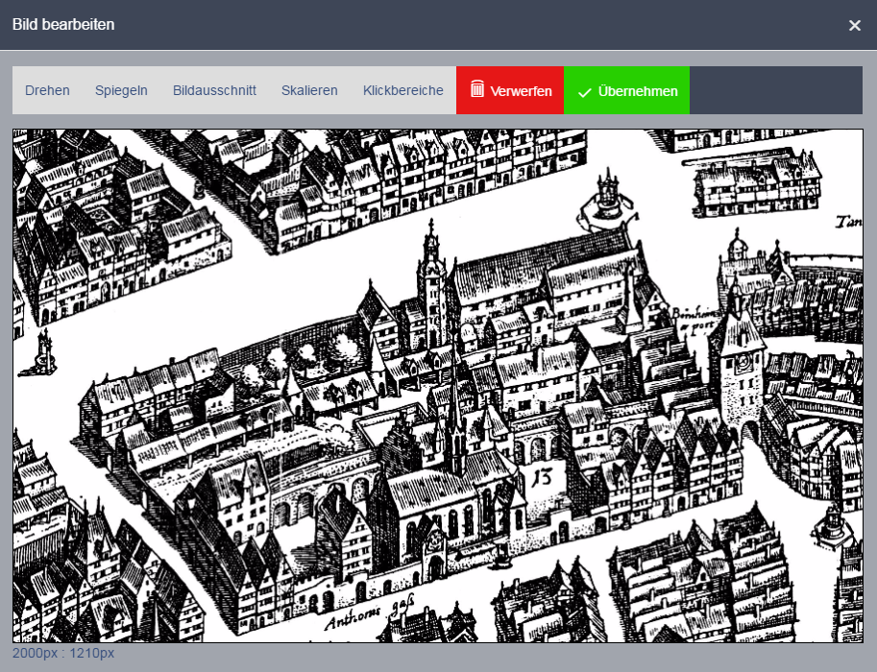Click the 'Tan' text at right edge
Screen dimensions: 877x672
(x=847, y=222)
